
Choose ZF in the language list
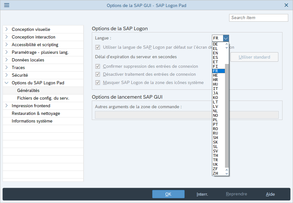pos(219,169)
